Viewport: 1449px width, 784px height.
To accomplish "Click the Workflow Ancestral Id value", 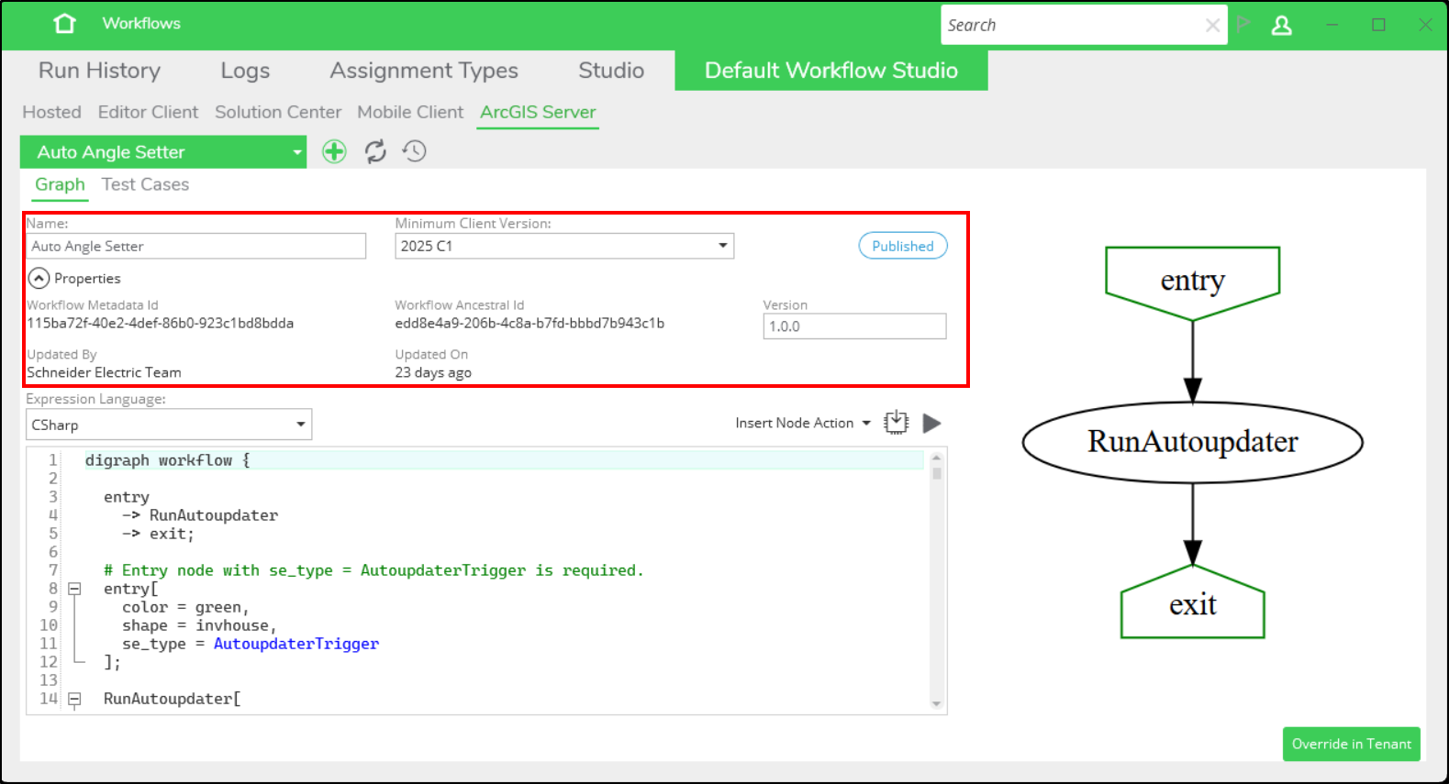I will point(529,323).
